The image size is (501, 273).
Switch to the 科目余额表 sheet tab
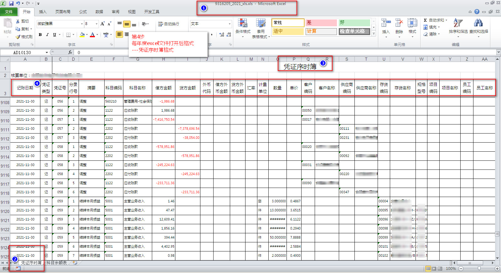pyautogui.click(x=57, y=263)
